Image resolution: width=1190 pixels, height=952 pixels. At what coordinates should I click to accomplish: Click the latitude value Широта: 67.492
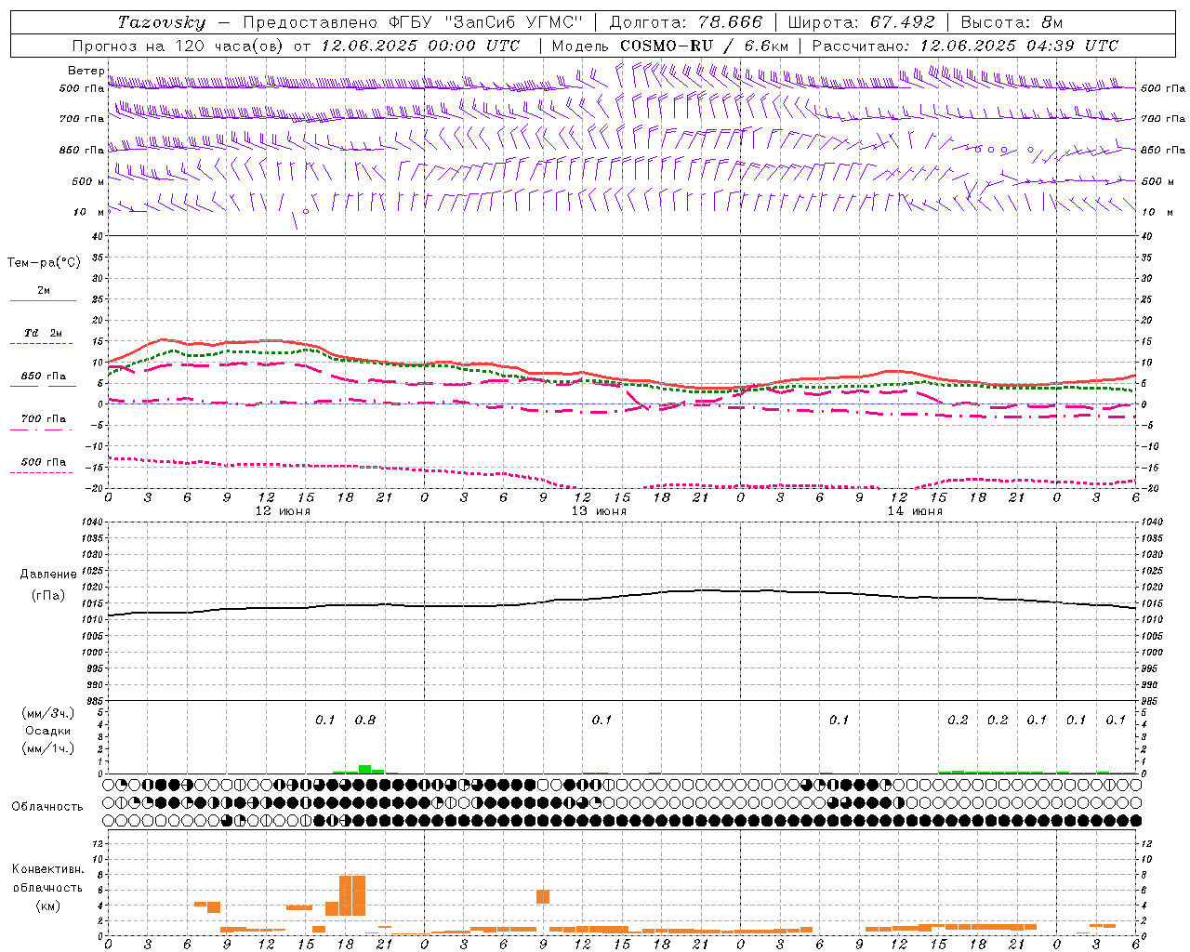(861, 22)
